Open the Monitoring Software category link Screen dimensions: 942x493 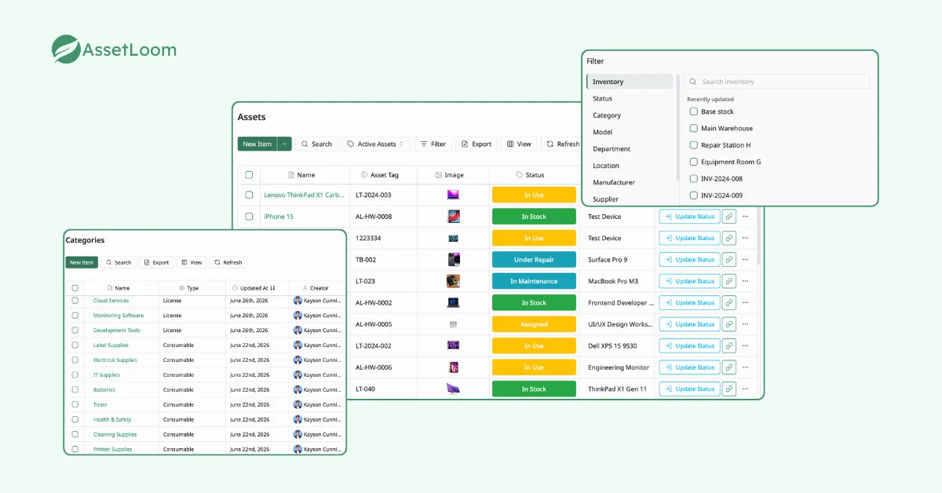tap(119, 316)
